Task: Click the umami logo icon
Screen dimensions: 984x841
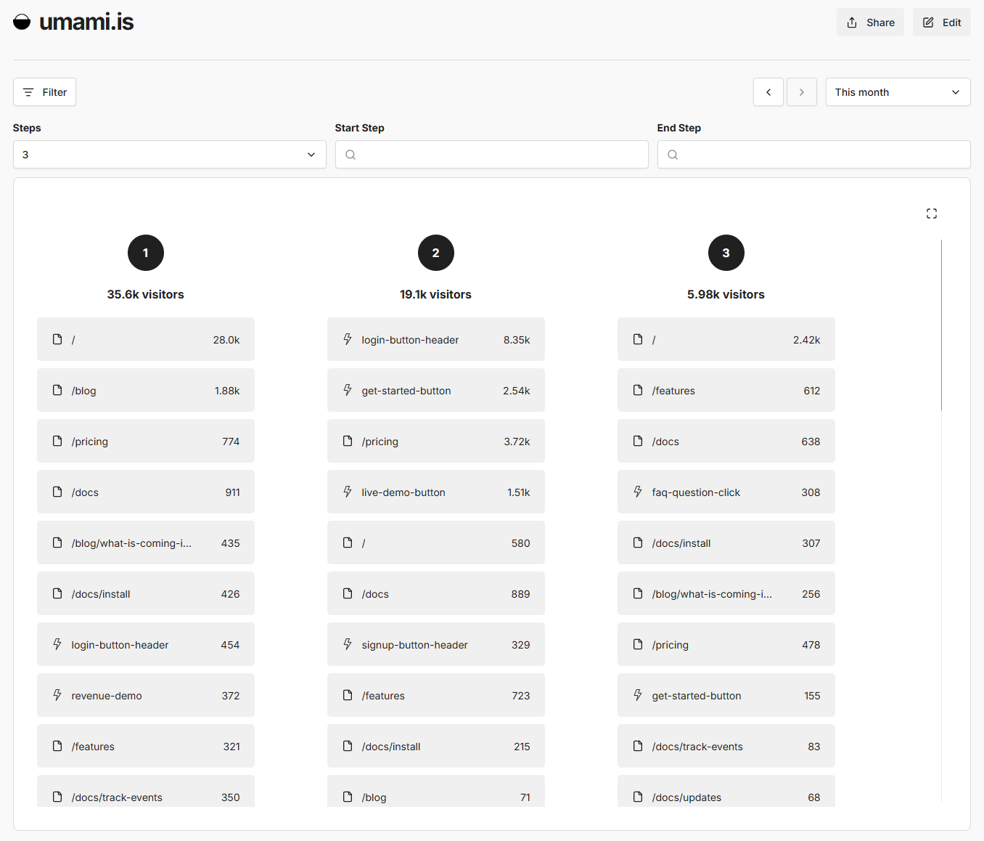Action: (x=22, y=22)
